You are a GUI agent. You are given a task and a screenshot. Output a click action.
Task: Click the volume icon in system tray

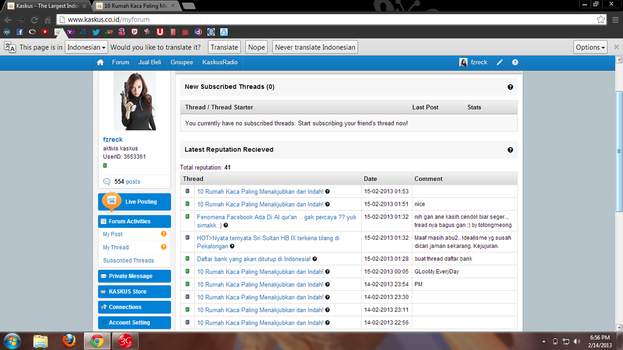(577, 341)
